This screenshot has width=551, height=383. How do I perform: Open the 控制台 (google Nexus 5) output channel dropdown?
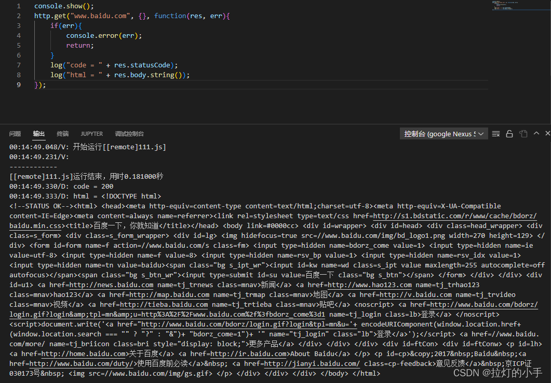point(444,134)
